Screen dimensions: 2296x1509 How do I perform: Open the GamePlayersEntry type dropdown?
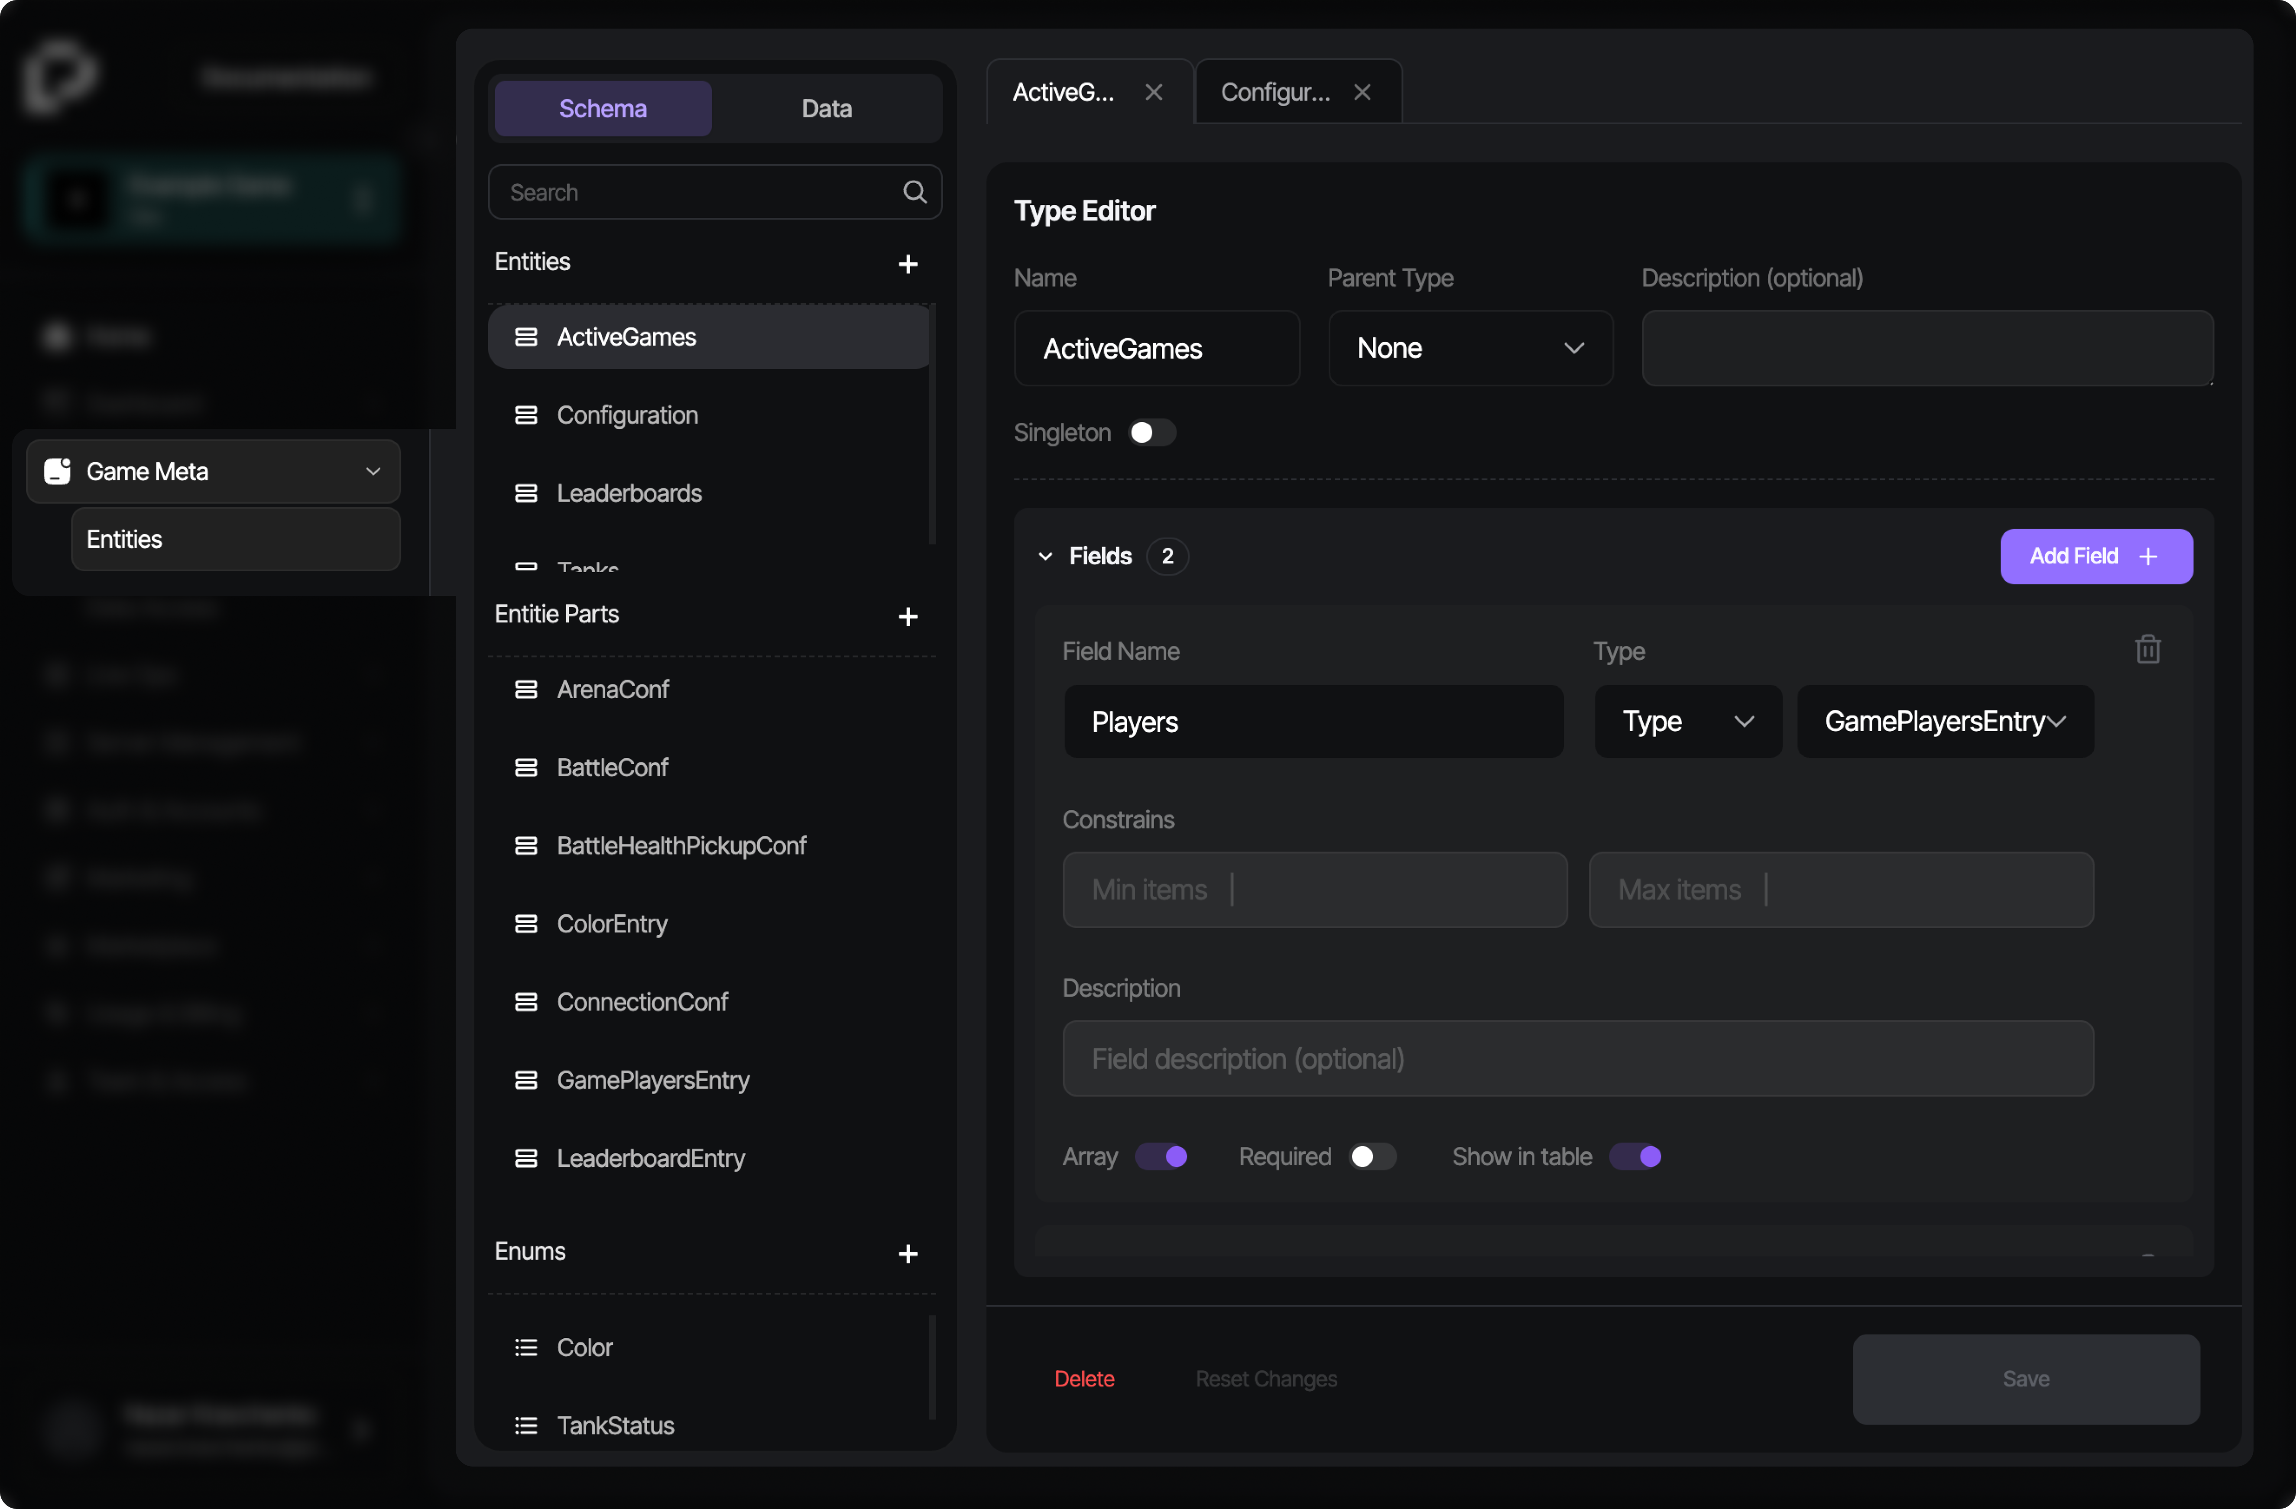[1944, 721]
